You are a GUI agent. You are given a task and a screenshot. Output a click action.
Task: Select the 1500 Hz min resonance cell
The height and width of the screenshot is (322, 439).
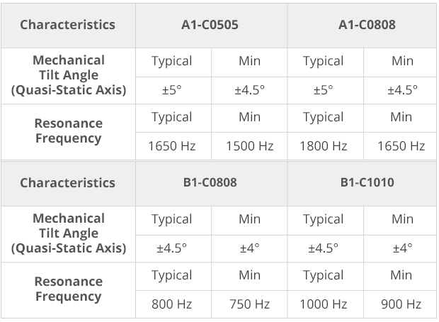point(249,146)
